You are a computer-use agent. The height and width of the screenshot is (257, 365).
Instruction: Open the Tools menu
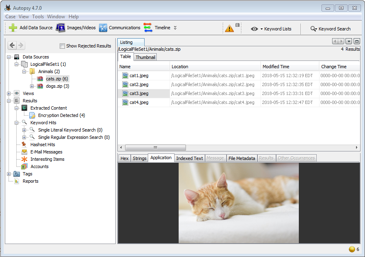[38, 17]
